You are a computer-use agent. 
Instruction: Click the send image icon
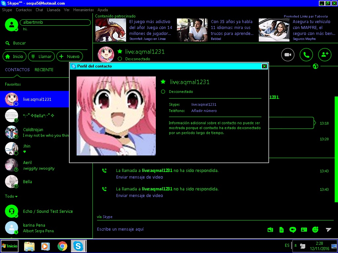click(x=270, y=230)
